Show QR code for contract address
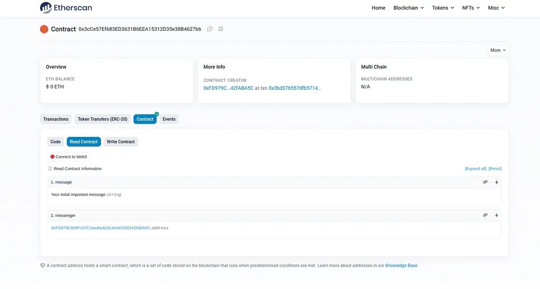This screenshot has height=289, width=540. point(221,29)
